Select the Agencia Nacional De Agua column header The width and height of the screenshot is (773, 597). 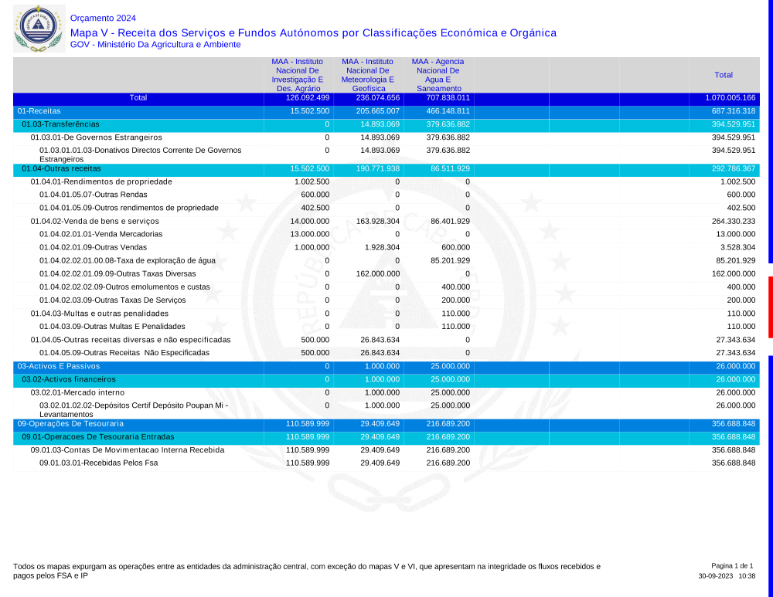coord(438,75)
